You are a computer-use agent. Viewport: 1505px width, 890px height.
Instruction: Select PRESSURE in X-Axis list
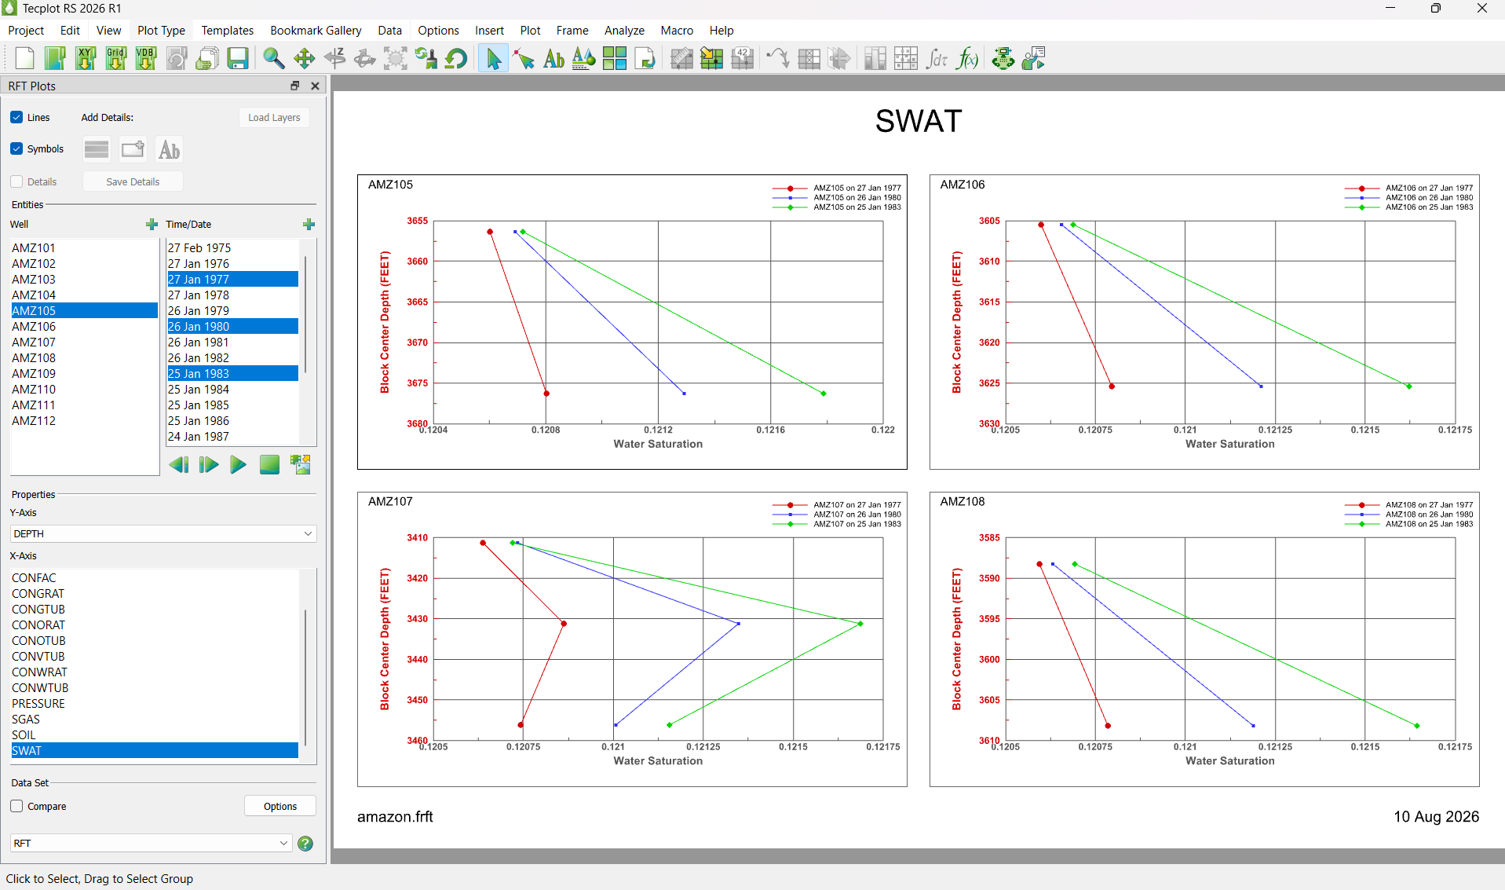(x=155, y=703)
